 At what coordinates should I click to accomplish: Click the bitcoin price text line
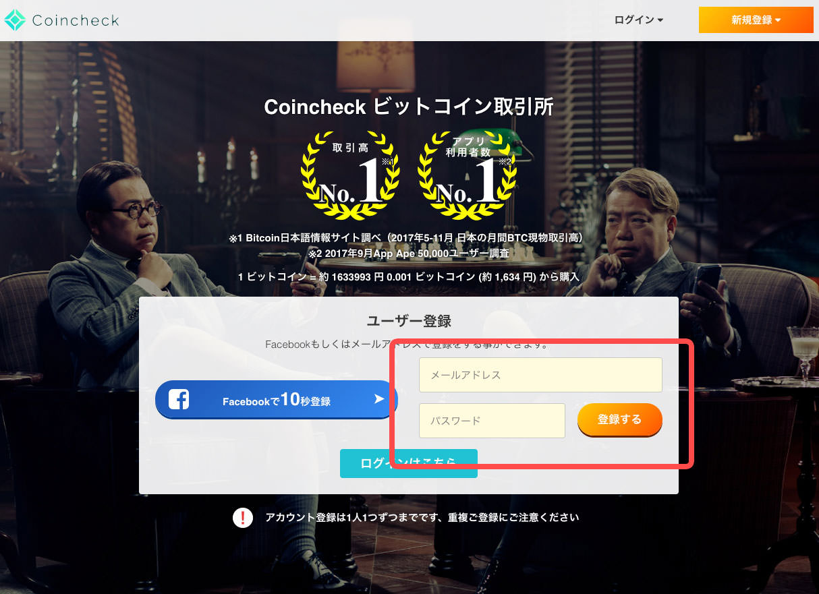point(409,276)
